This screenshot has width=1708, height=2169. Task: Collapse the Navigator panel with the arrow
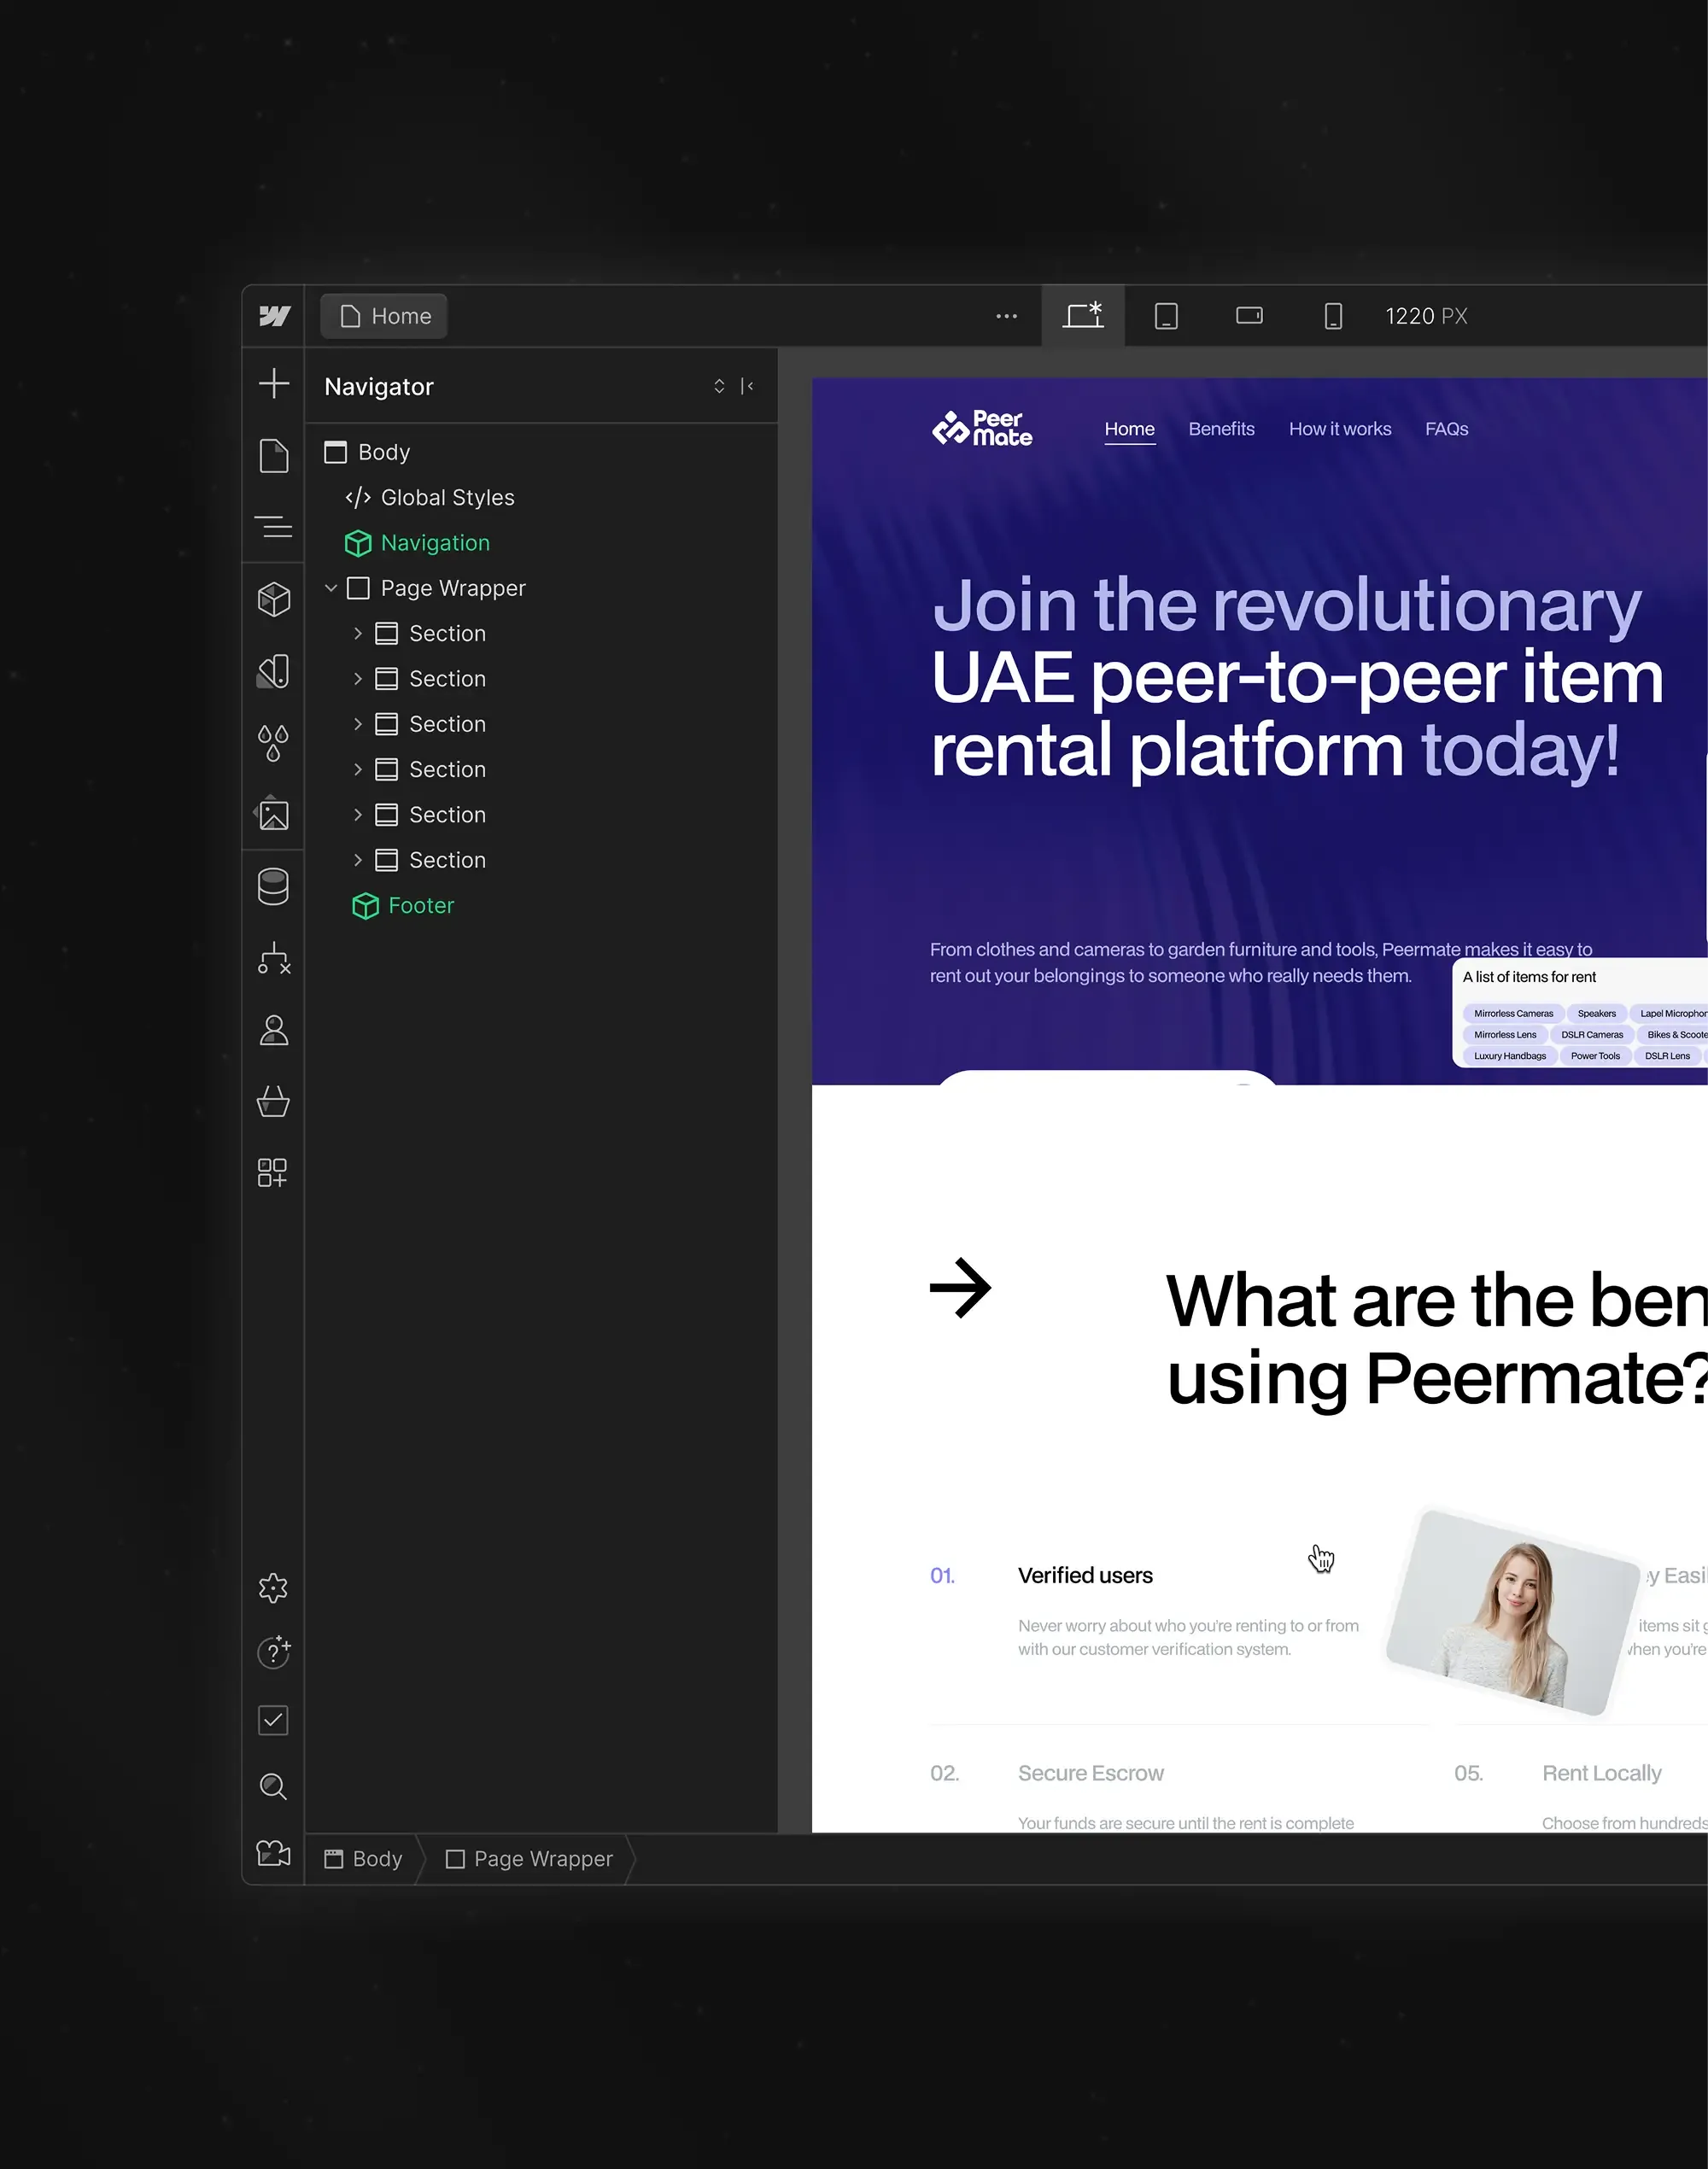[747, 386]
